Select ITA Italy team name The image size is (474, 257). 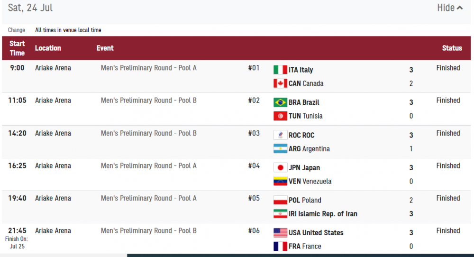[x=301, y=70]
